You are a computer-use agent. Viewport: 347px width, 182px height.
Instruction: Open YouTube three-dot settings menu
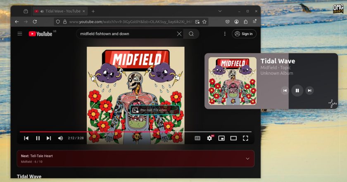(x=225, y=34)
